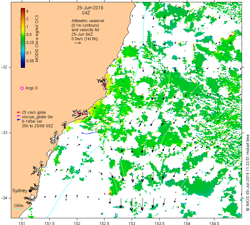Click the date label 25-Jun-2019

[90, 8]
